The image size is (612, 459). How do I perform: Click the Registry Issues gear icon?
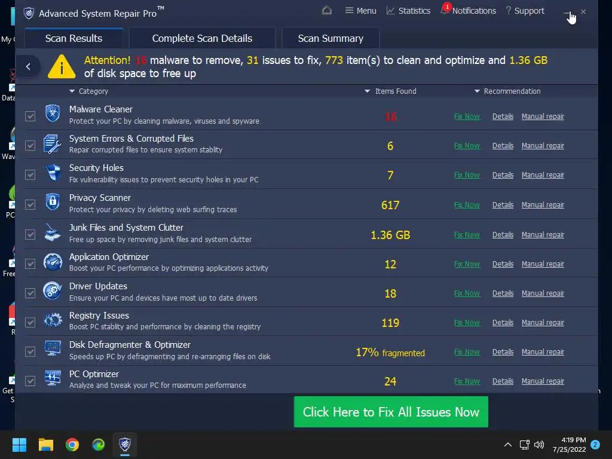pyautogui.click(x=53, y=320)
